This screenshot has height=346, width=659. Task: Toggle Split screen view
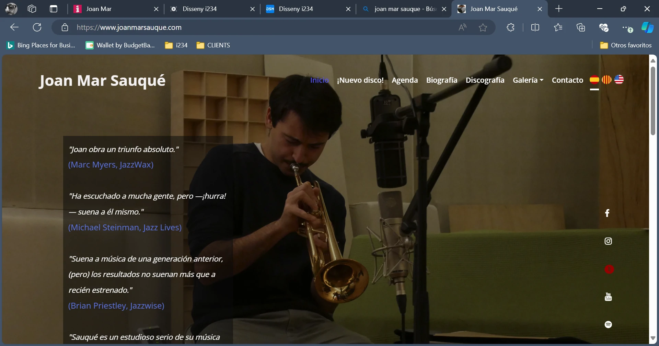pyautogui.click(x=535, y=27)
